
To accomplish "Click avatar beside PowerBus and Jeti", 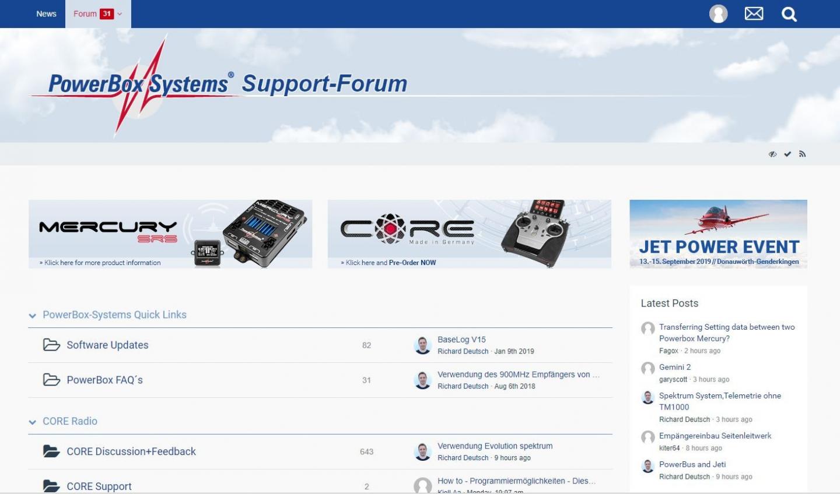I will click(647, 465).
